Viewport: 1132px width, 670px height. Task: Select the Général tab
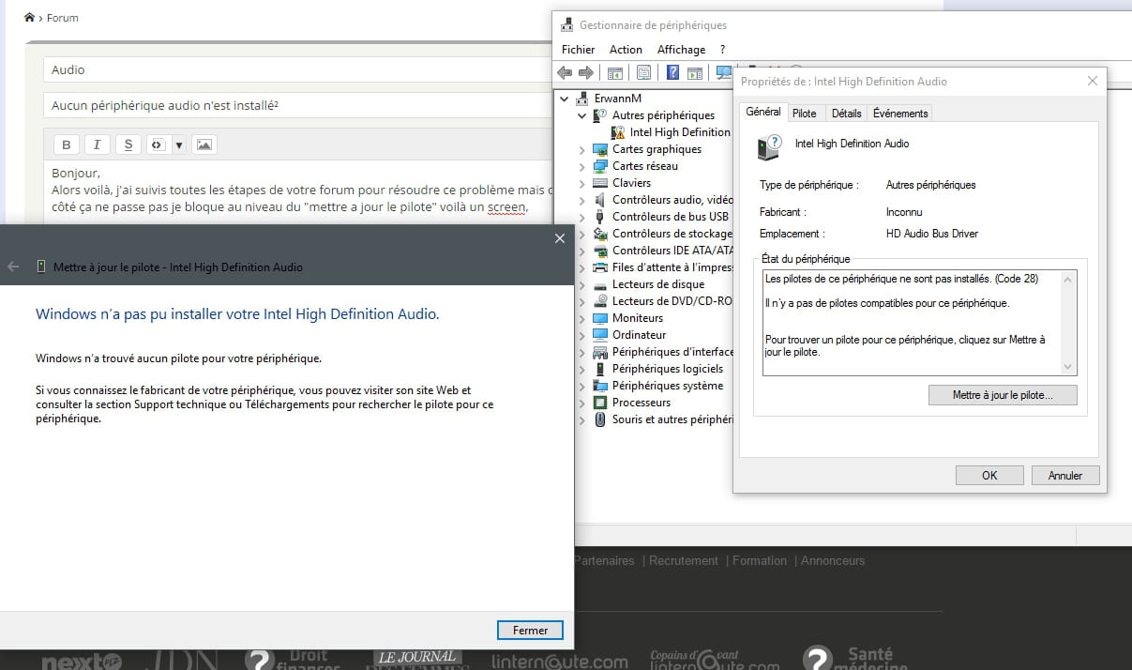click(x=763, y=112)
